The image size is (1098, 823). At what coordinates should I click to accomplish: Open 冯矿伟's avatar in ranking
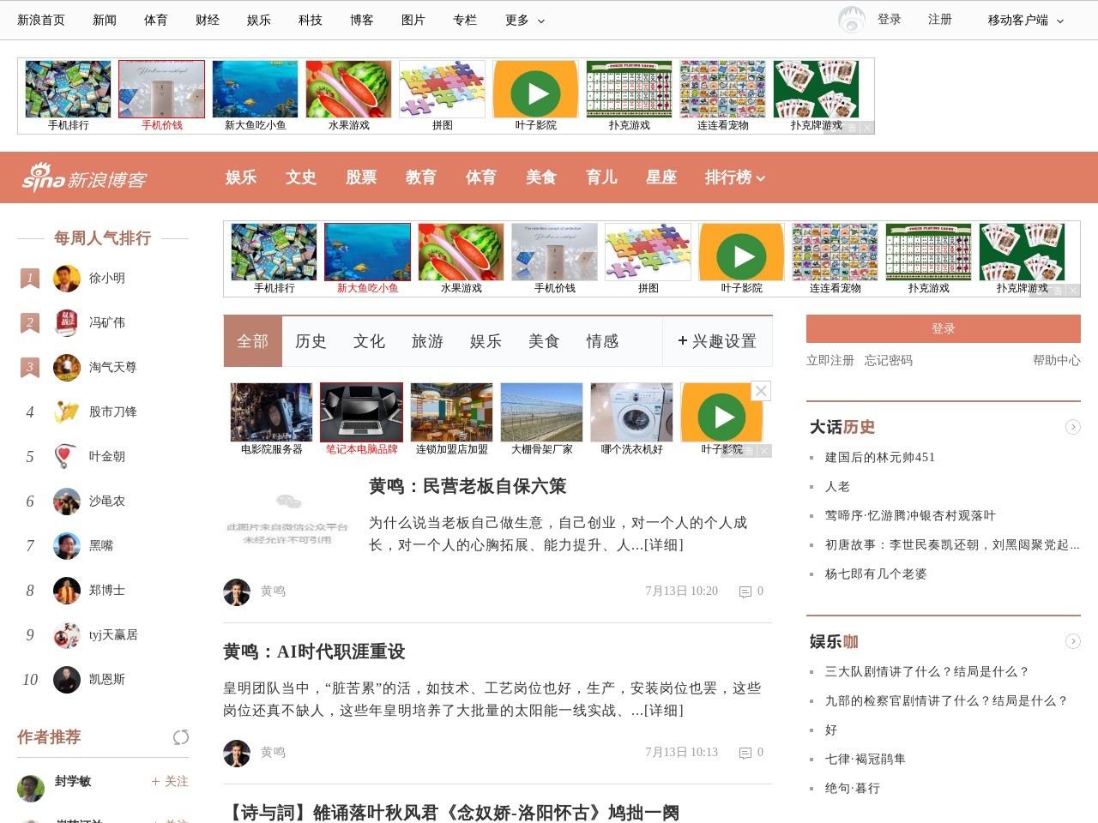67,323
